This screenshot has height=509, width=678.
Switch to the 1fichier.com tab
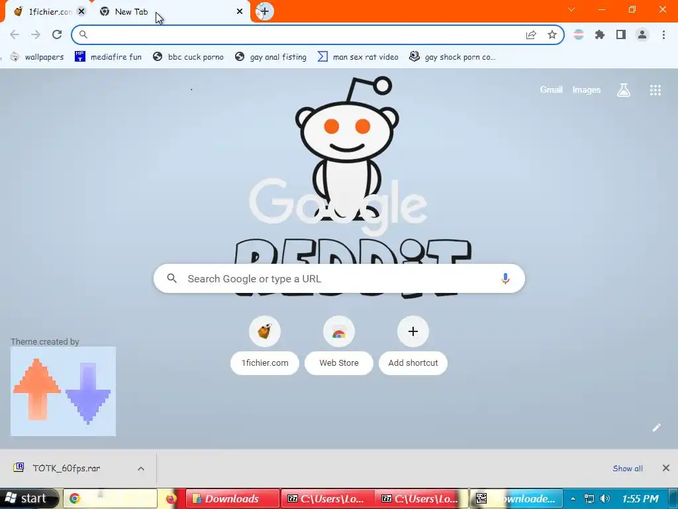point(43,12)
